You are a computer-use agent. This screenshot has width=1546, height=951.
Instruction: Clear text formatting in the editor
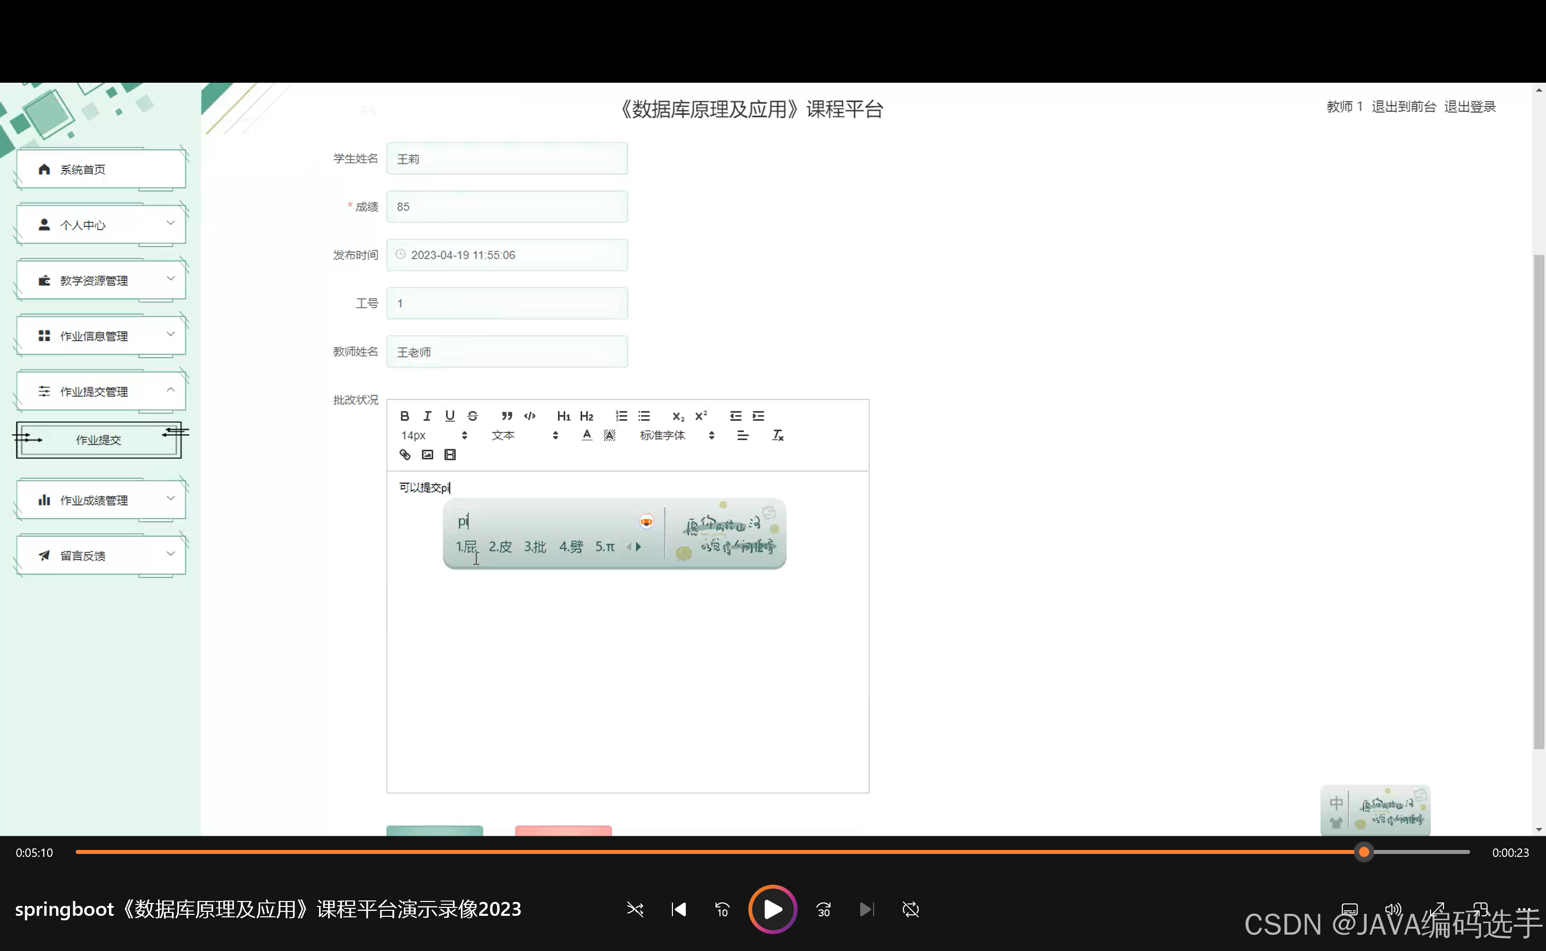tap(778, 435)
